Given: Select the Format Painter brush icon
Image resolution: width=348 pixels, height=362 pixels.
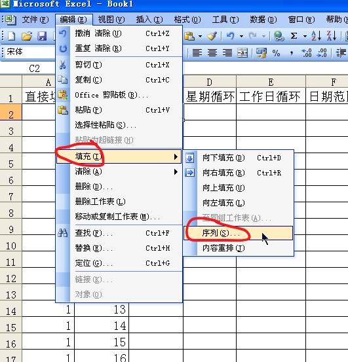Looking at the screenshot, I should [212, 36].
